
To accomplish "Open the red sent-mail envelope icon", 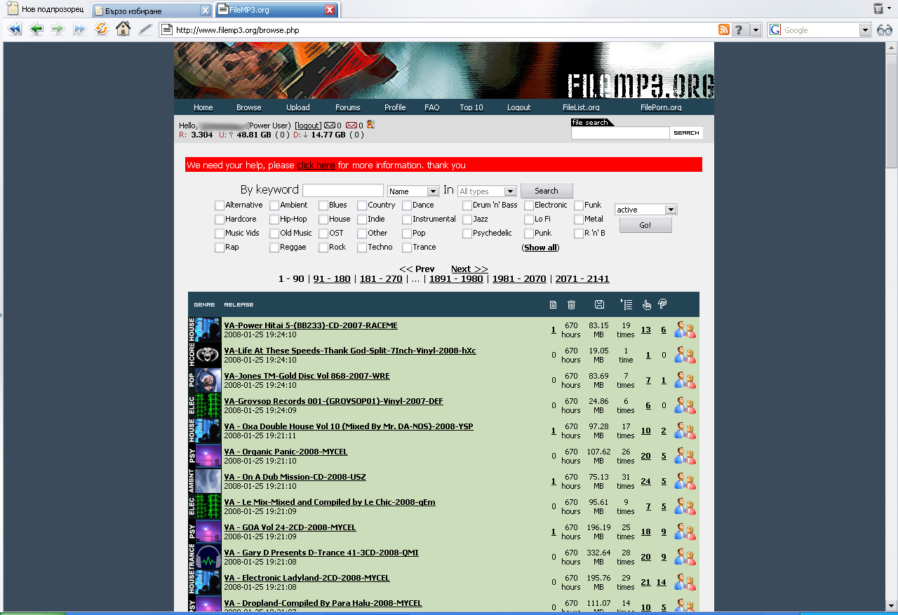I will pyautogui.click(x=351, y=126).
